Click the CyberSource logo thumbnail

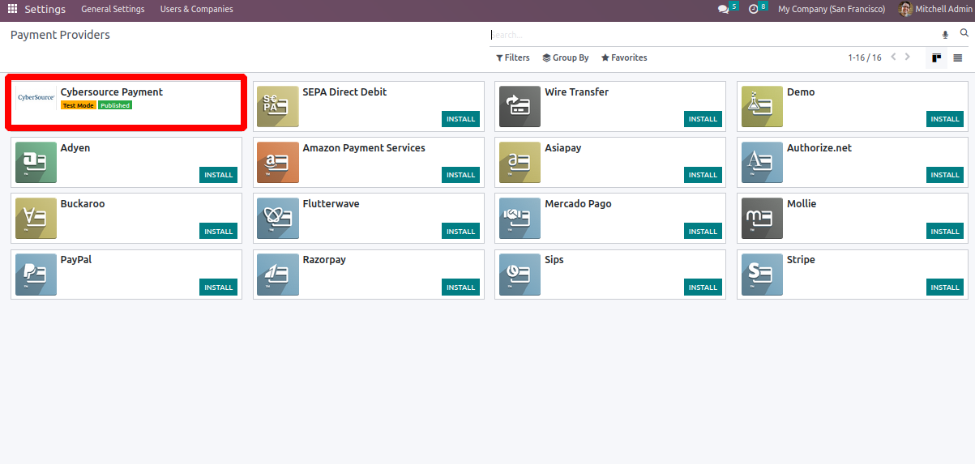tap(36, 98)
